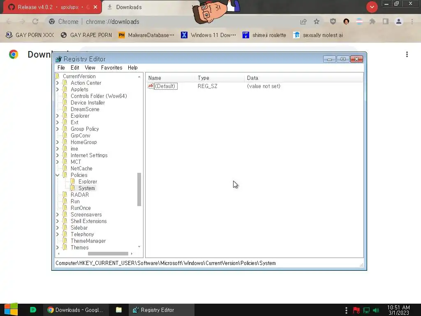Select the Explorer key under Policies
421x316 pixels.
pos(88,181)
